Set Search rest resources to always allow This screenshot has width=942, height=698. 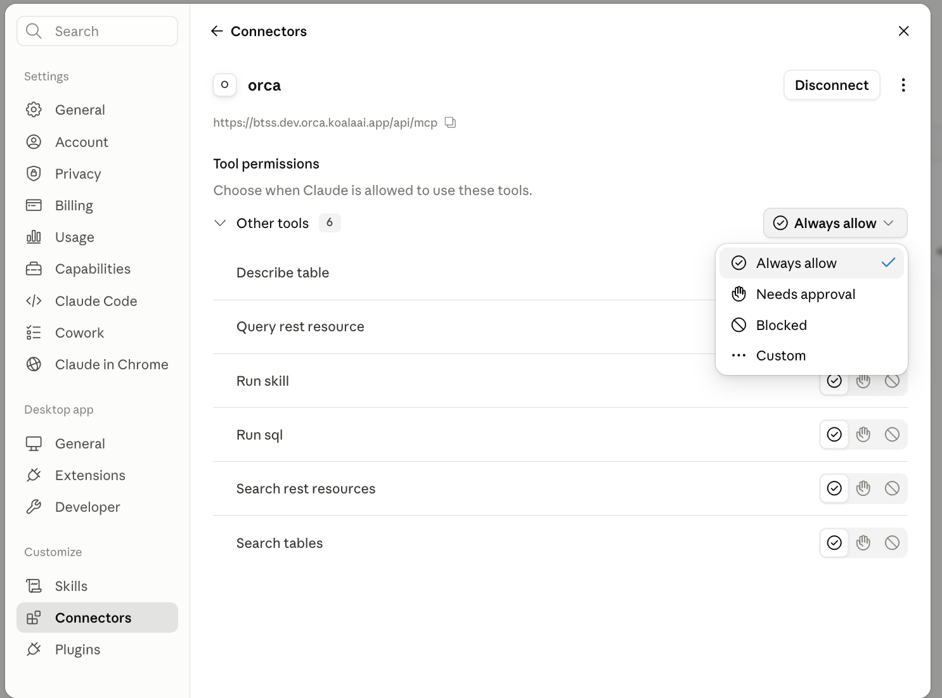tap(834, 488)
